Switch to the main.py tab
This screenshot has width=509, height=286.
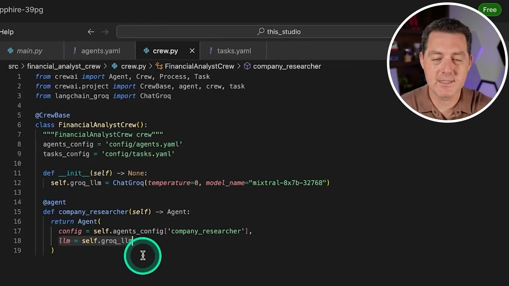tap(32, 51)
